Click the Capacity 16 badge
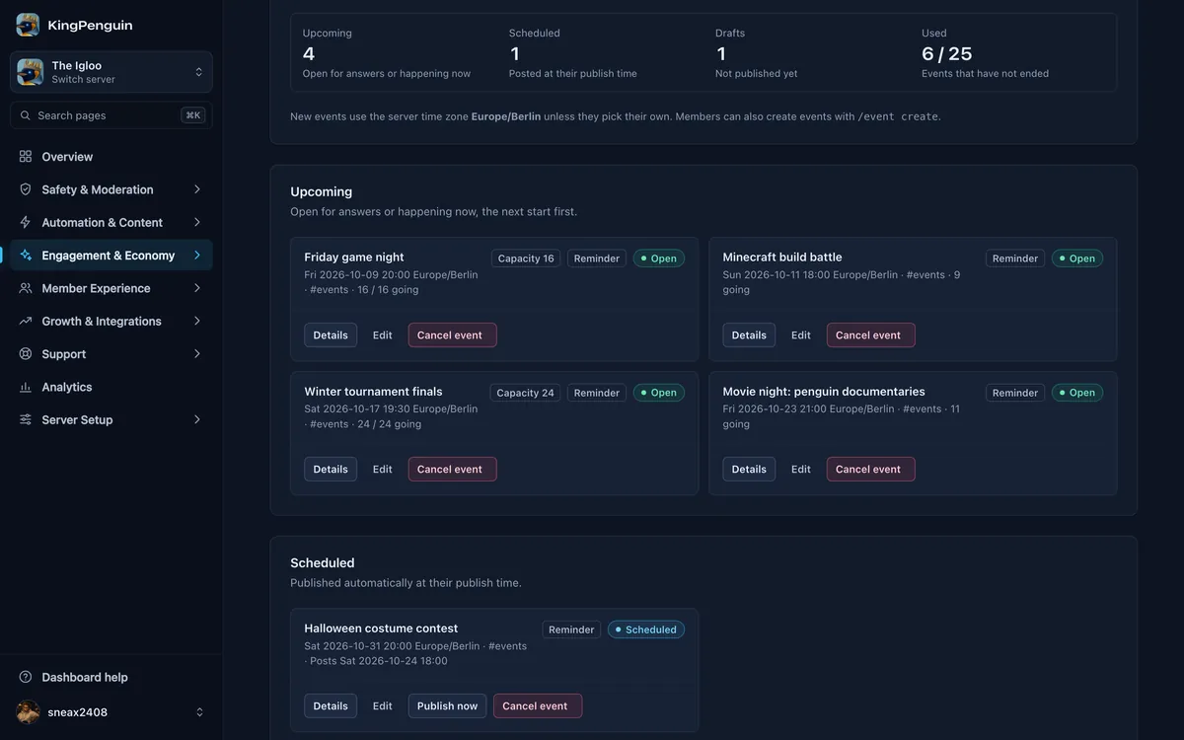Viewport: 1184px width, 740px height. [x=526, y=259]
